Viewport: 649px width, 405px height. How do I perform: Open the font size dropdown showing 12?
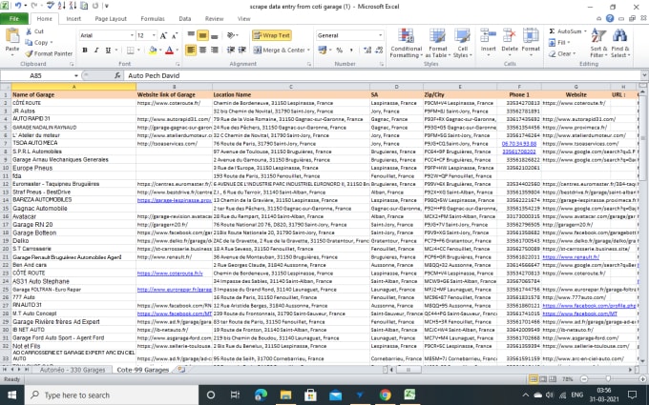154,35
